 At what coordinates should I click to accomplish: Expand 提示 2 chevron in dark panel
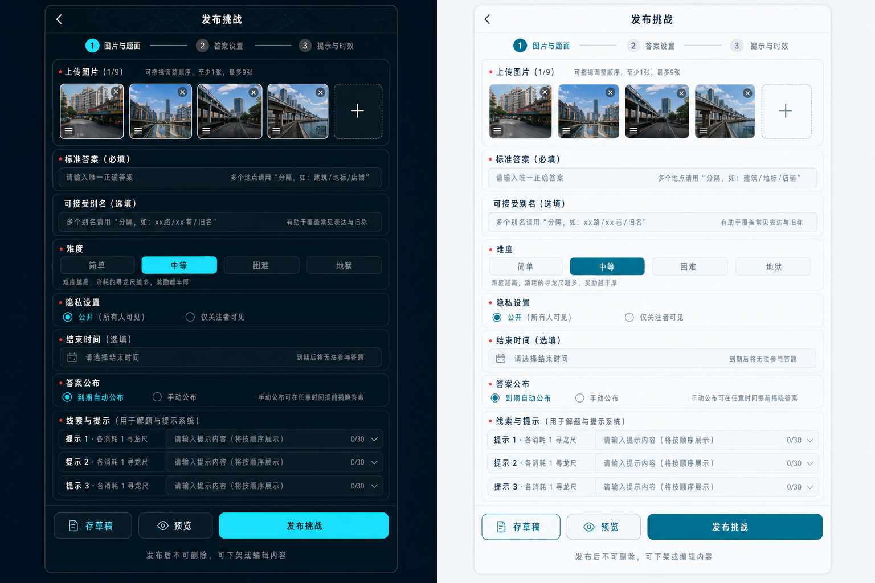[374, 462]
